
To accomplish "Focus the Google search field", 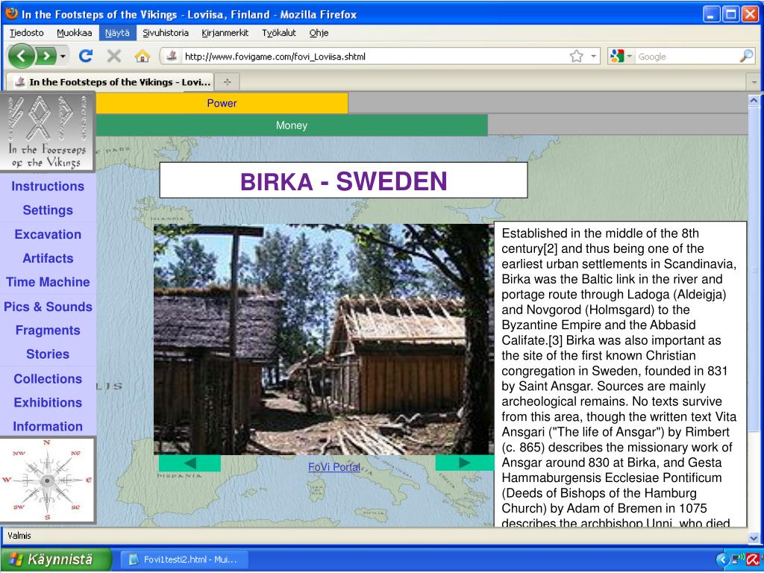I will (687, 57).
